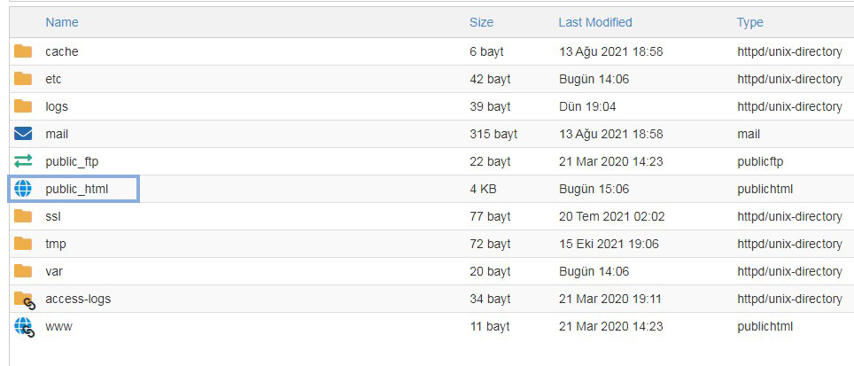This screenshot has height=366, width=854.
Task: Sort files by Size column header
Action: point(481,22)
